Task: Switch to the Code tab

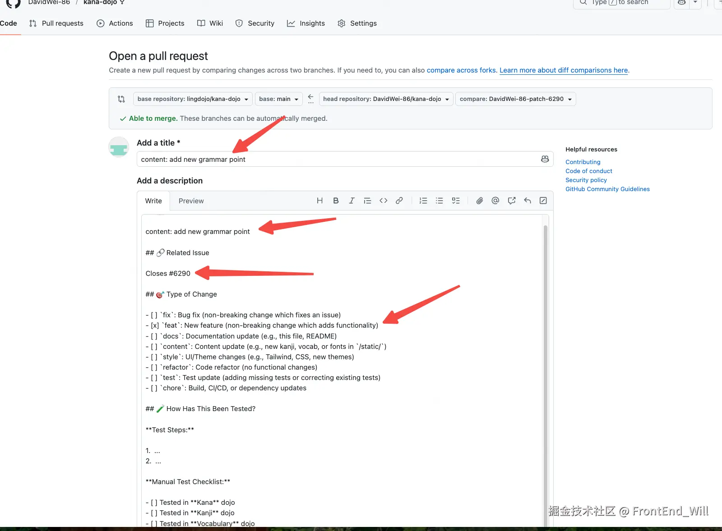Action: pyautogui.click(x=9, y=23)
